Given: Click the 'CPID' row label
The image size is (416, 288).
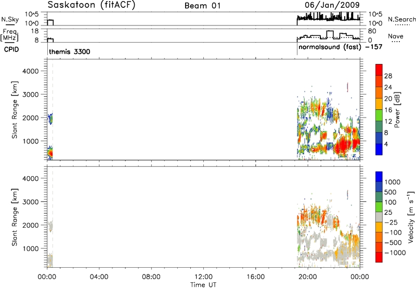Looking at the screenshot, I should [11, 49].
